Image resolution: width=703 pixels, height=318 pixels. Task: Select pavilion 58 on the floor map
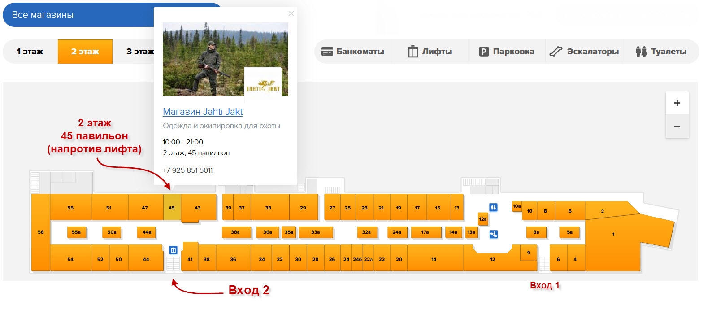40,232
